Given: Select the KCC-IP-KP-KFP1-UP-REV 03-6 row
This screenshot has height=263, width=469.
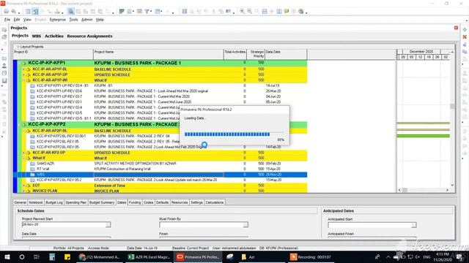Looking at the screenshot, I should (160, 91).
